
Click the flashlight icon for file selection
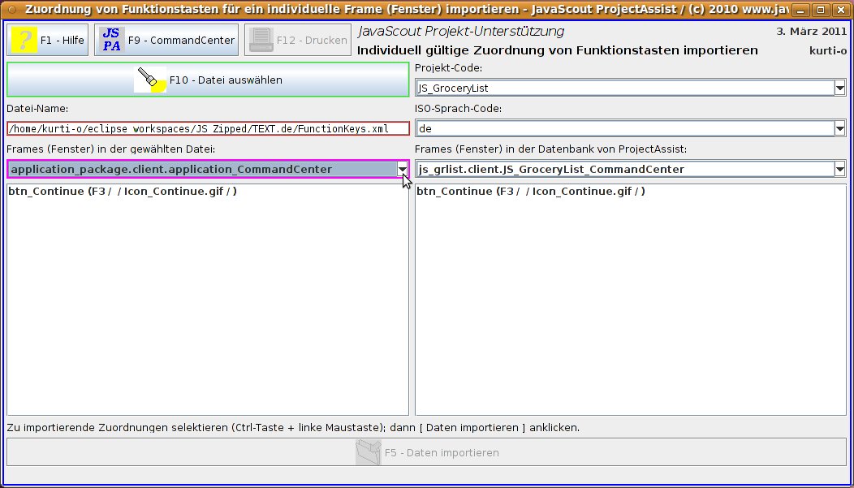(151, 80)
